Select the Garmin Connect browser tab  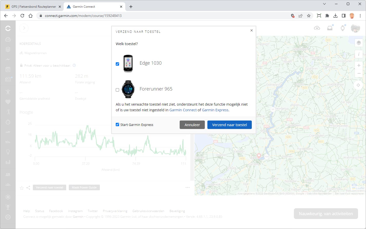tap(94, 7)
